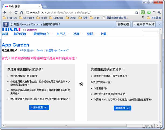Open 發掘 navigation item
The height and width of the screenshot is (130, 165).
tap(90, 34)
